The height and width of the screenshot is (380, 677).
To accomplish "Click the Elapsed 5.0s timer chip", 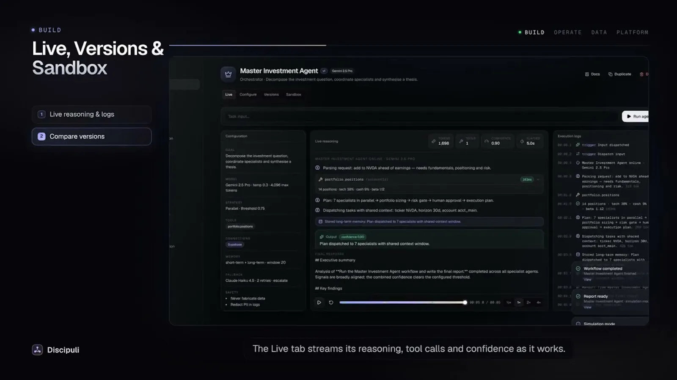I will (x=530, y=141).
